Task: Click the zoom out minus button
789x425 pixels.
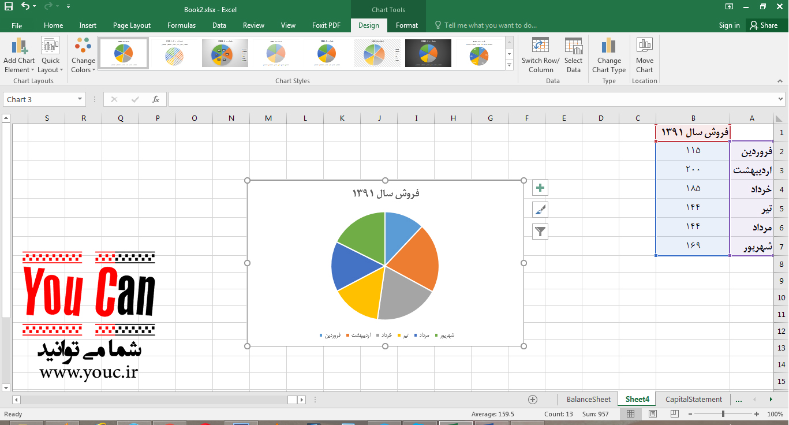Action: click(690, 414)
